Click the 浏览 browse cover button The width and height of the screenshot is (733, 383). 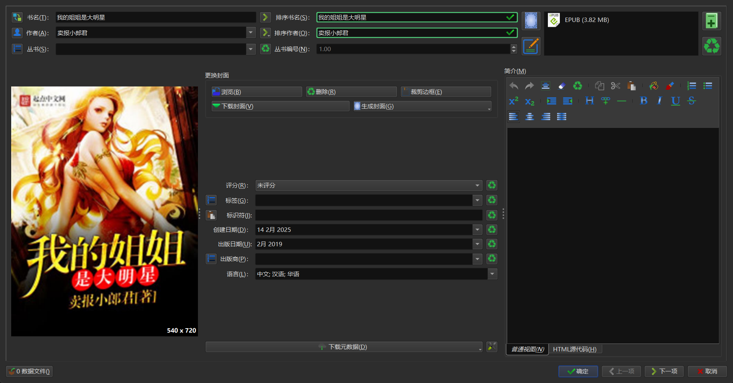tap(257, 92)
